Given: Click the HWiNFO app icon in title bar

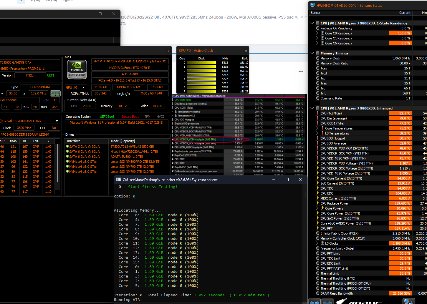Looking at the screenshot, I should tap(312, 5).
